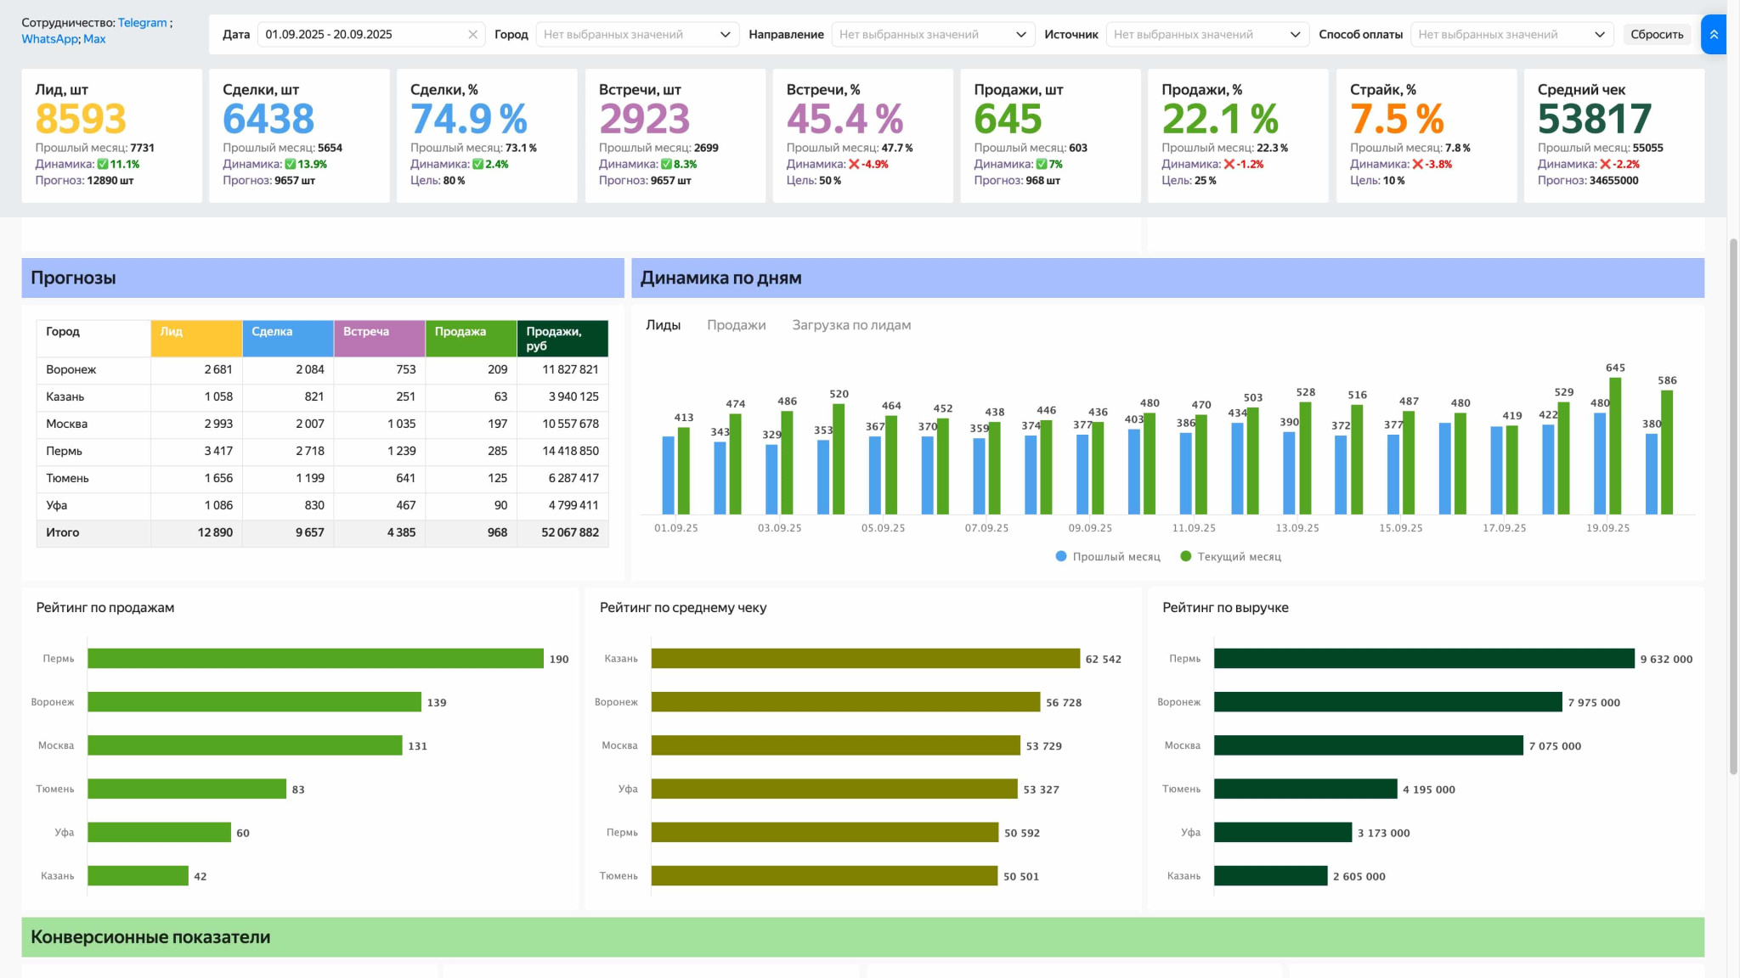Viewport: 1740px width, 978px height.
Task: Select the Москва row in forecasts table
Action: (x=323, y=424)
